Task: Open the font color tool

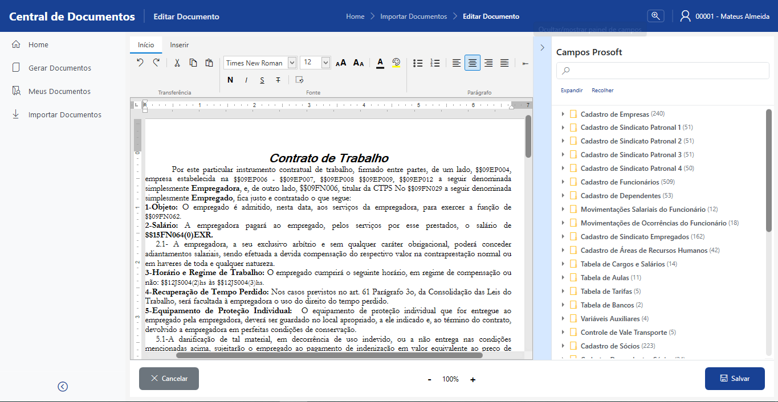Action: [x=380, y=63]
